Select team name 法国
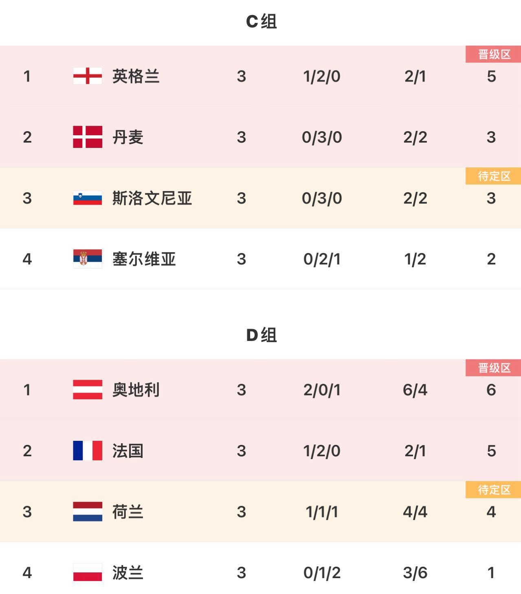The image size is (521, 594). coord(128,451)
